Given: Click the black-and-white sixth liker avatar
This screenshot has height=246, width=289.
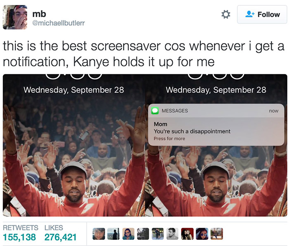Looking at the screenshot, I should (x=173, y=234).
